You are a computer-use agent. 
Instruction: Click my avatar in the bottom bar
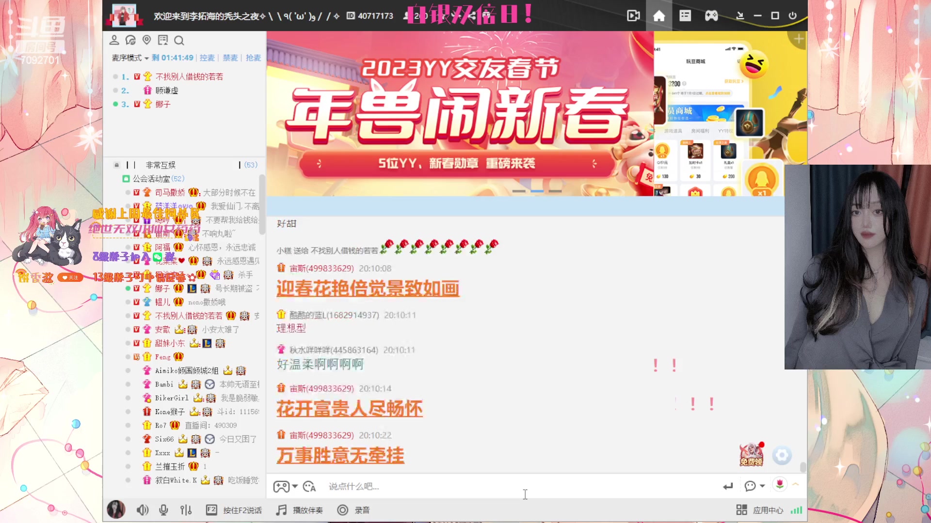click(116, 509)
